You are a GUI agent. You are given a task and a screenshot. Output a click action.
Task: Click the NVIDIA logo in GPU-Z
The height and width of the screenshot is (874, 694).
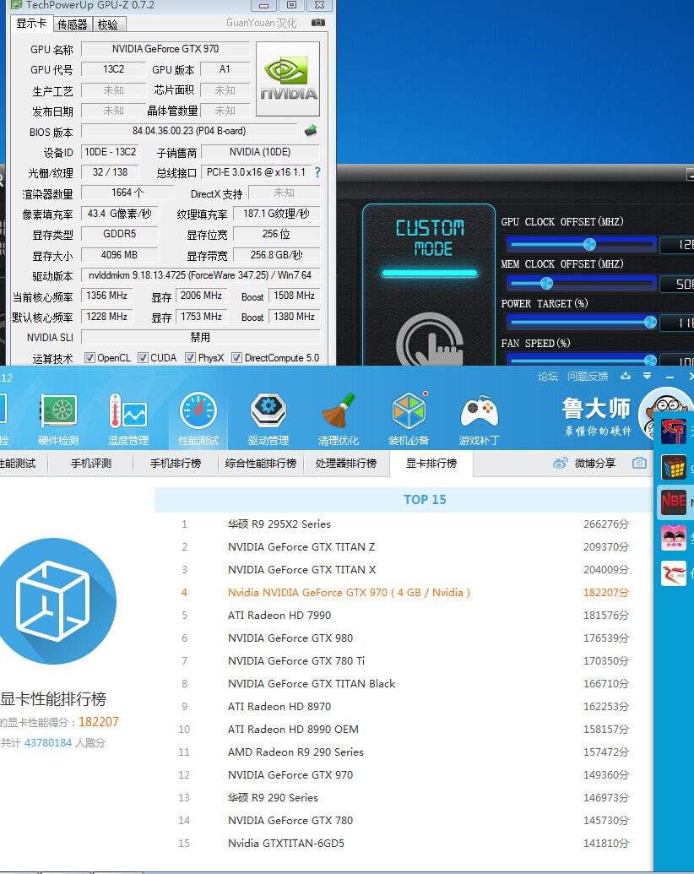(x=288, y=79)
